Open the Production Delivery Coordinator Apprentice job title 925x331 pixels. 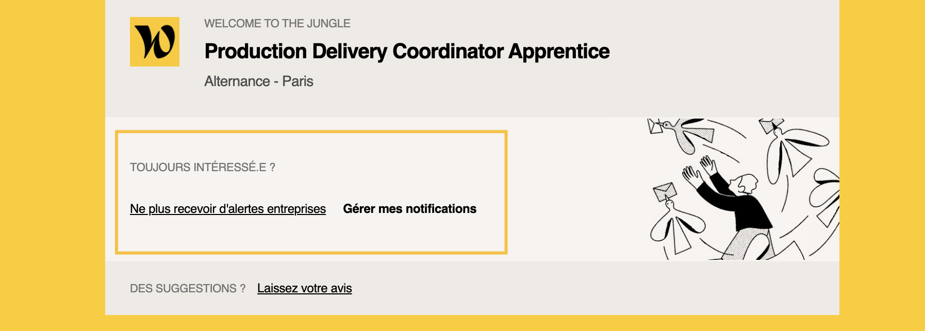(407, 52)
